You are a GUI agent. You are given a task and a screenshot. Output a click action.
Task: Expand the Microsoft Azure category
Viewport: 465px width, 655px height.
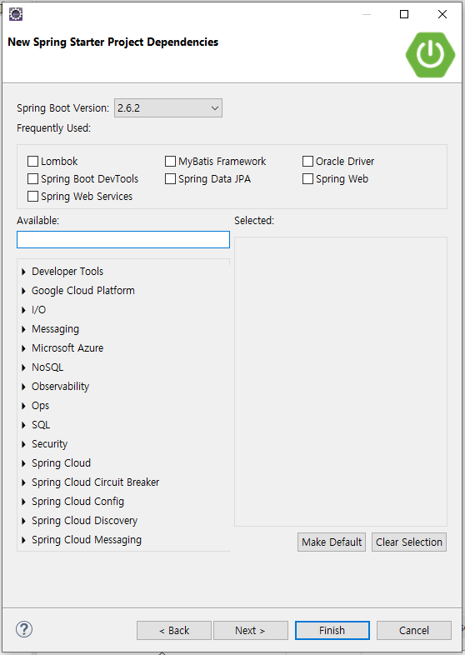(x=24, y=348)
